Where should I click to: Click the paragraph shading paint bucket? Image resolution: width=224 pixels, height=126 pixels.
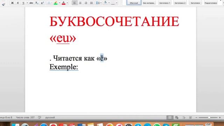[x=106, y=2]
